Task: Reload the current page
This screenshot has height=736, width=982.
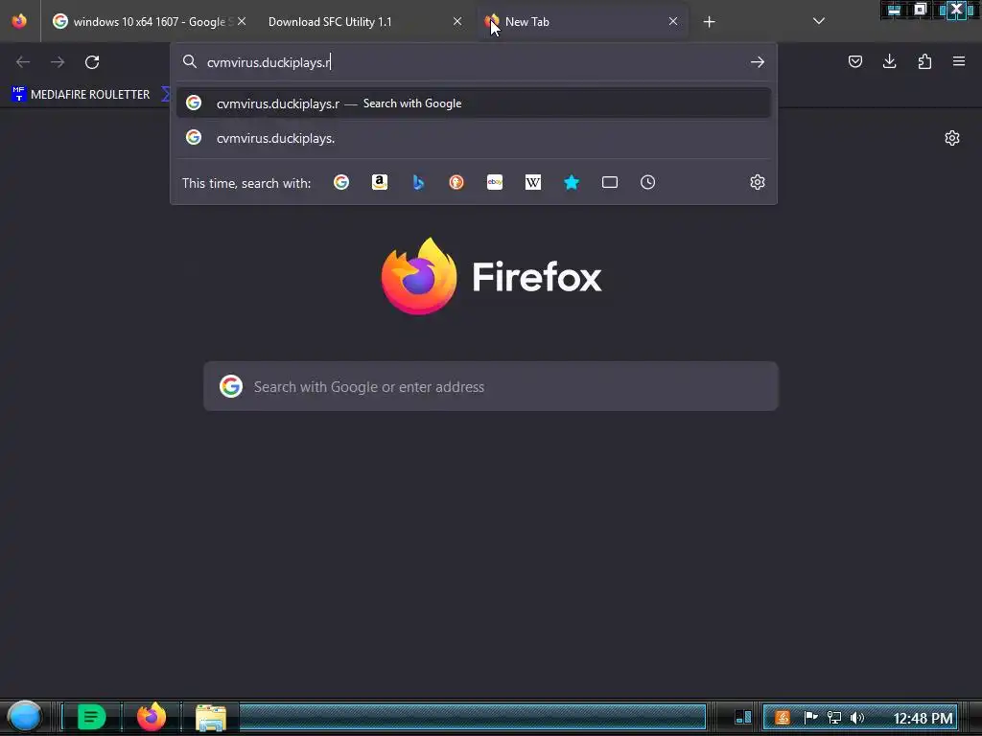Action: (x=92, y=62)
